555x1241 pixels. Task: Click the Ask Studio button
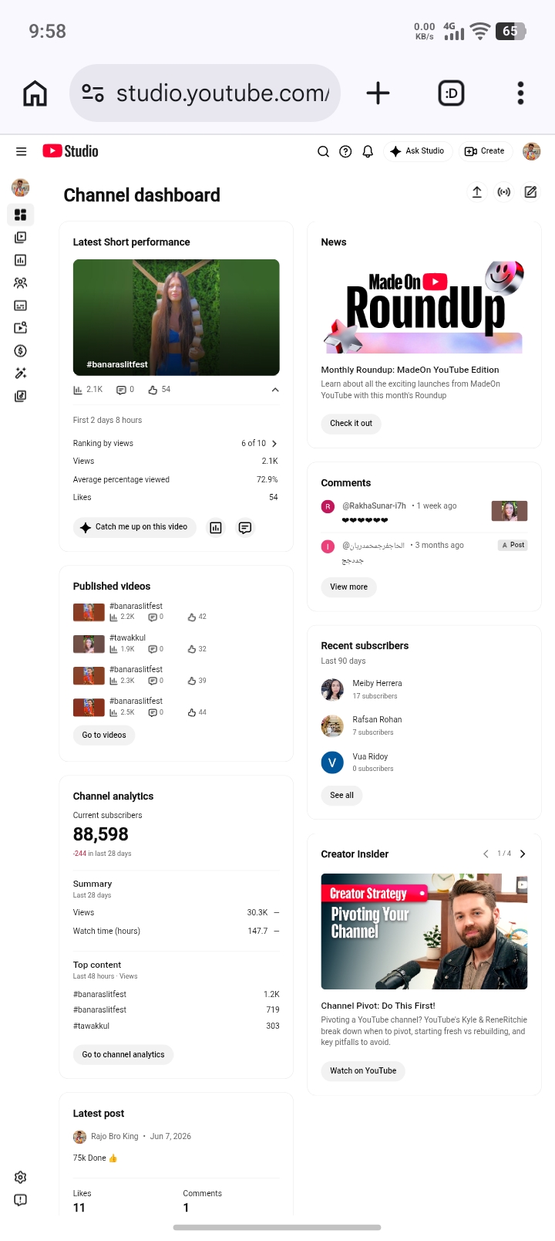pos(417,151)
